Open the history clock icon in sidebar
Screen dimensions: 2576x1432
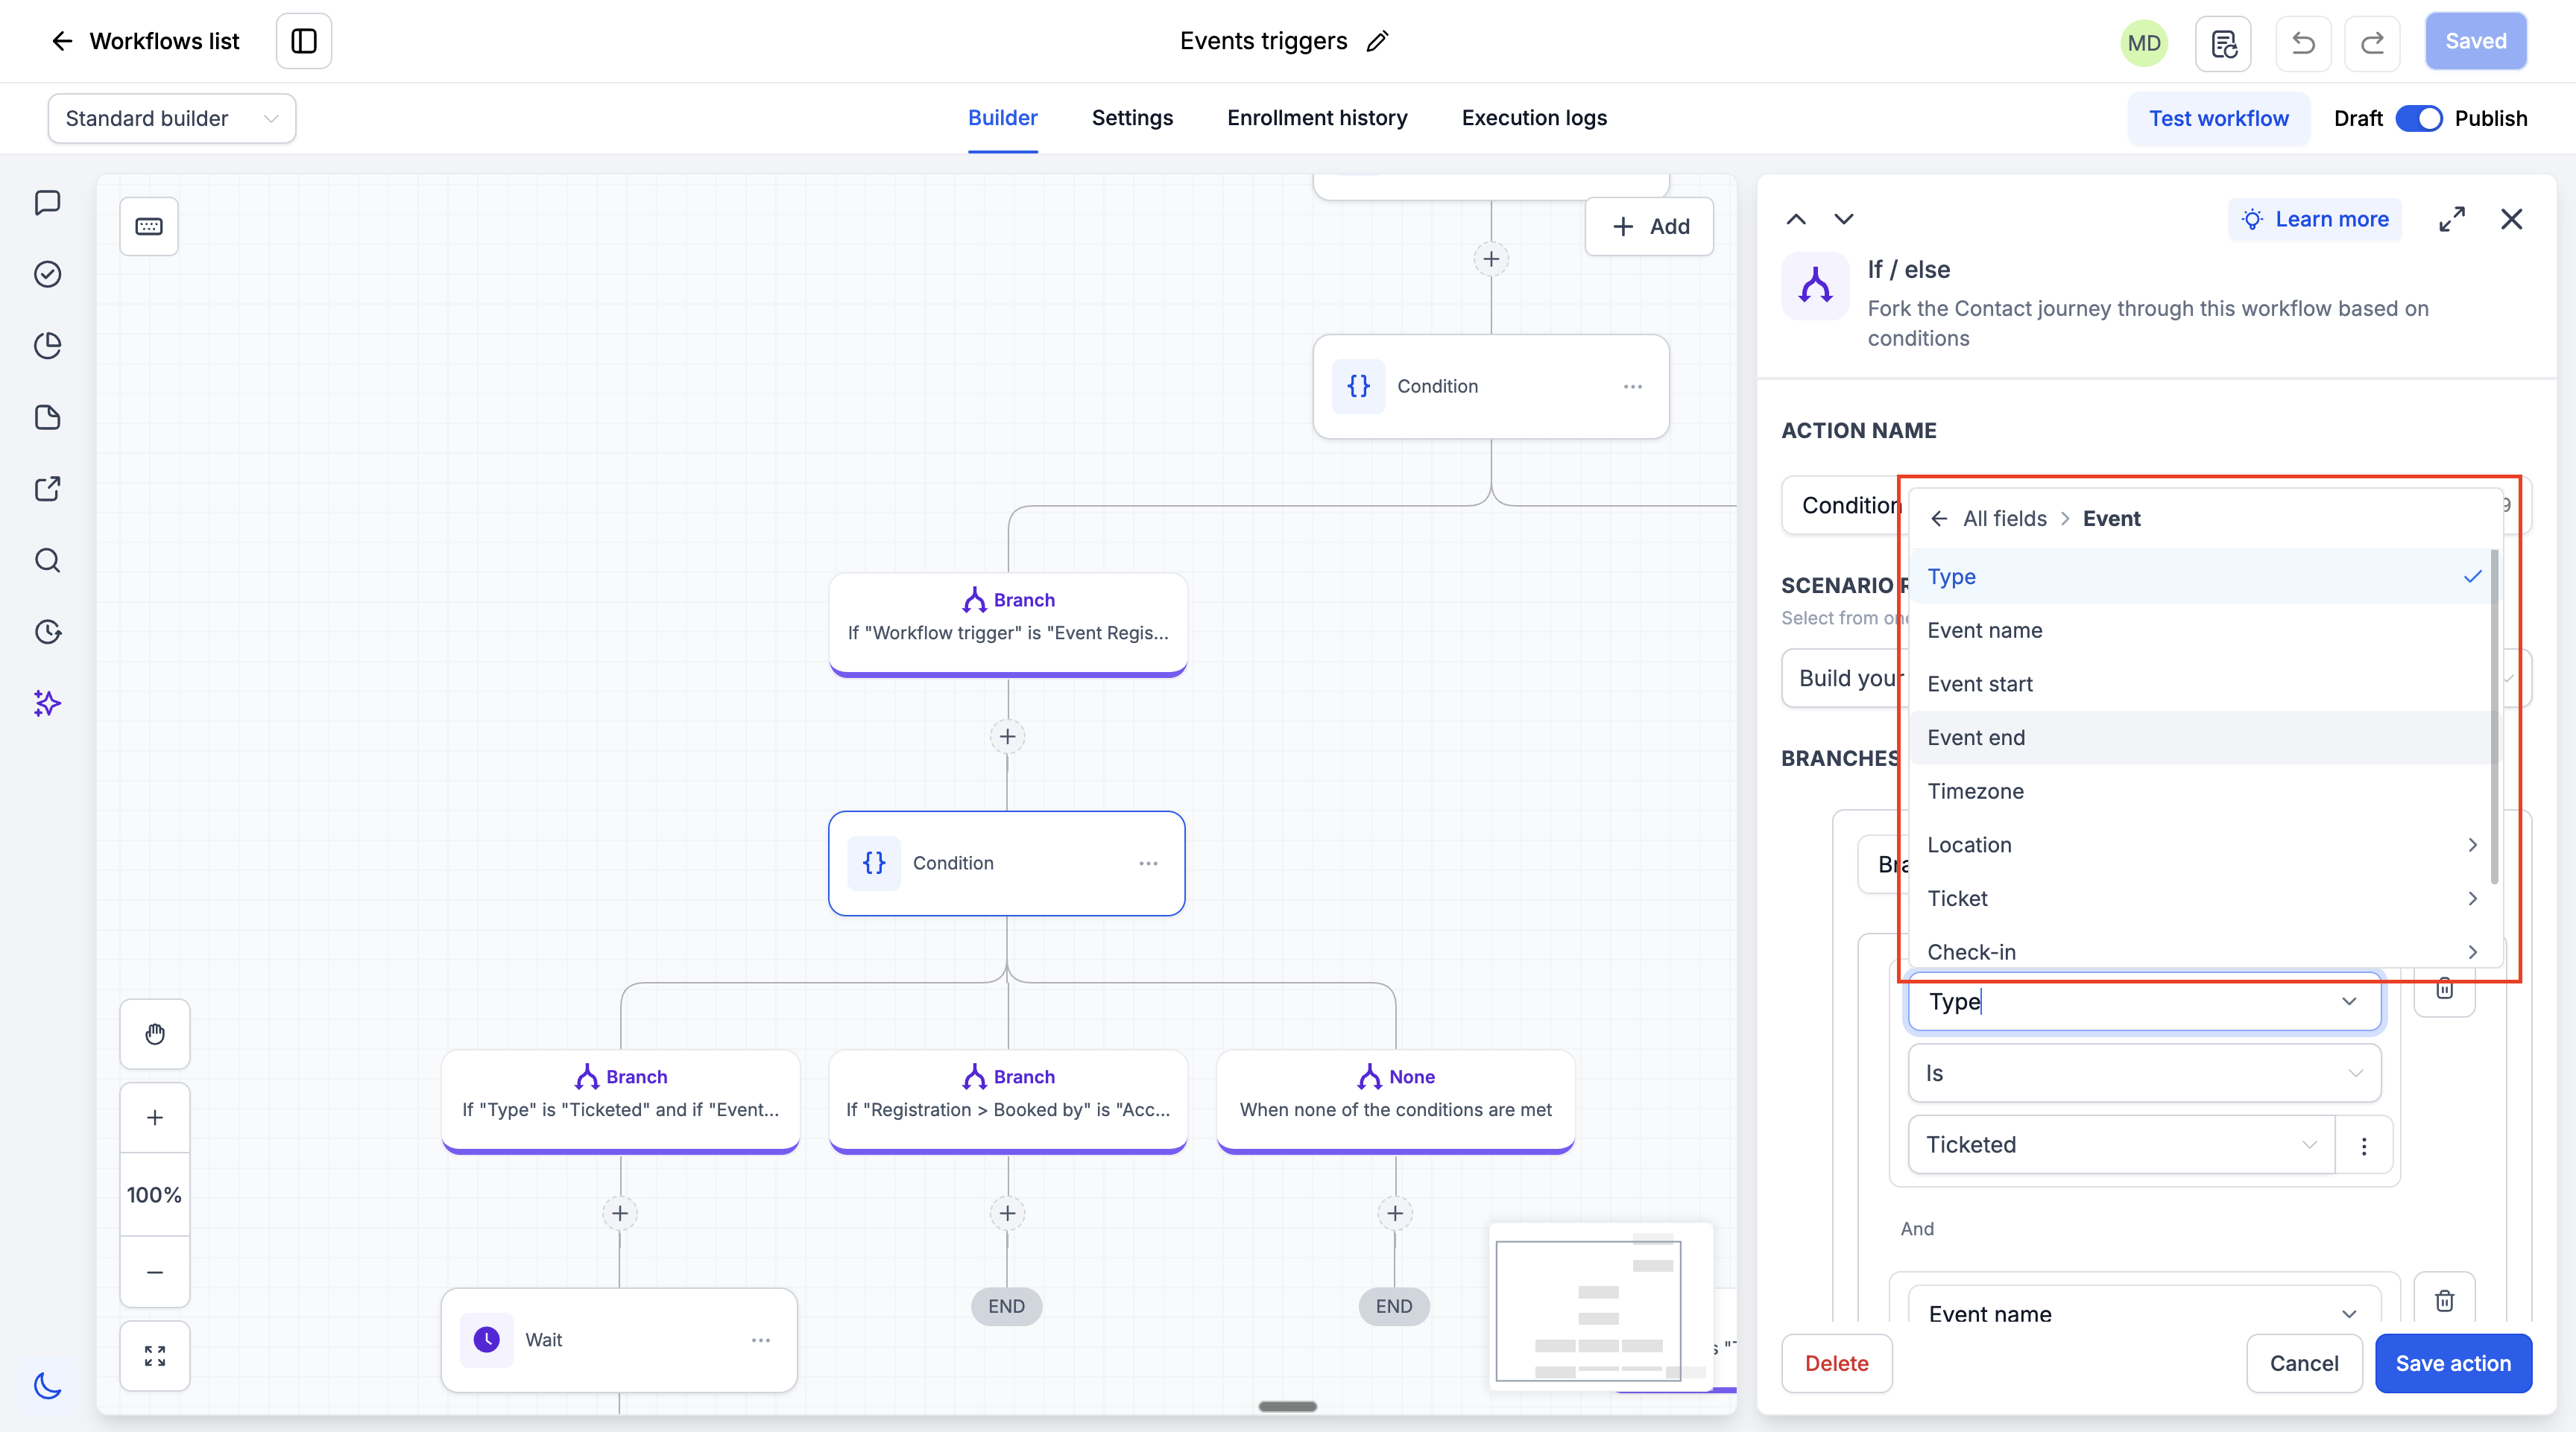[47, 632]
